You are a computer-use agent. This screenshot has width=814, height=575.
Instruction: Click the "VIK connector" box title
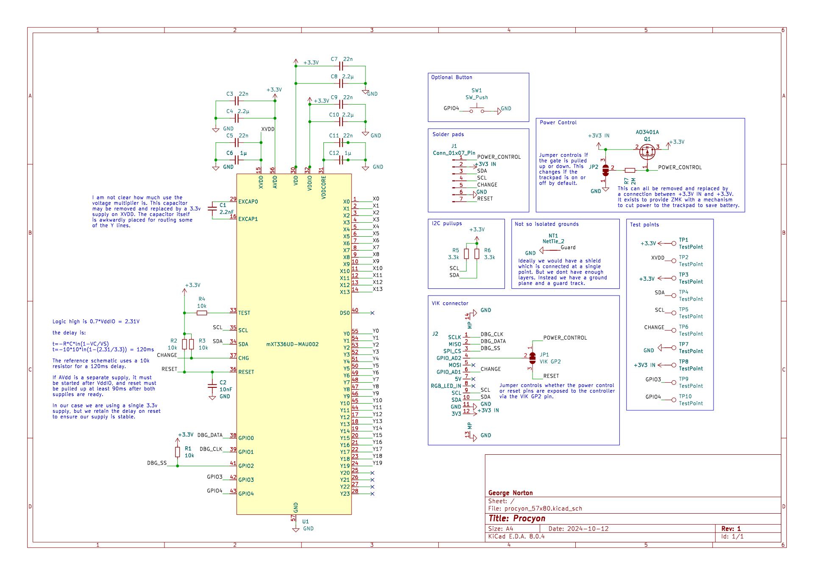pyautogui.click(x=450, y=303)
